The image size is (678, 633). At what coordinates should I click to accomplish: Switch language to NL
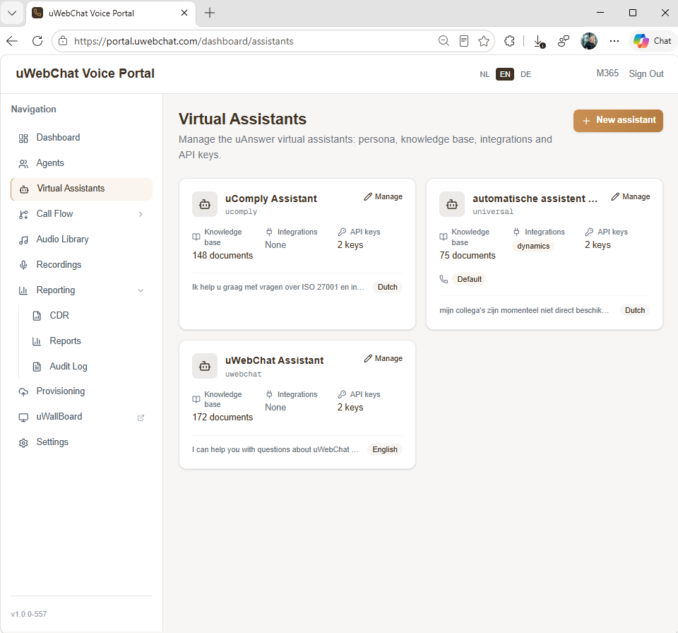pyautogui.click(x=484, y=74)
